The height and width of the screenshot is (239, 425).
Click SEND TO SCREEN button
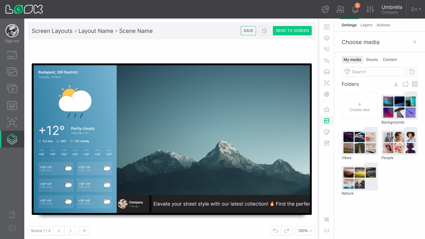tap(292, 31)
